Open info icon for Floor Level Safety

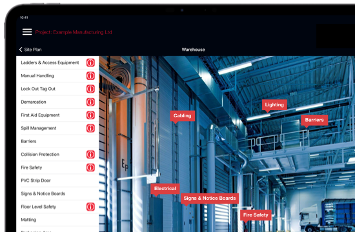click(90, 207)
